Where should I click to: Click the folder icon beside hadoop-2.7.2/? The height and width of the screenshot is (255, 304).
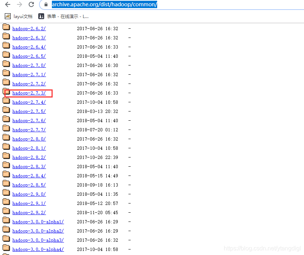6,82
